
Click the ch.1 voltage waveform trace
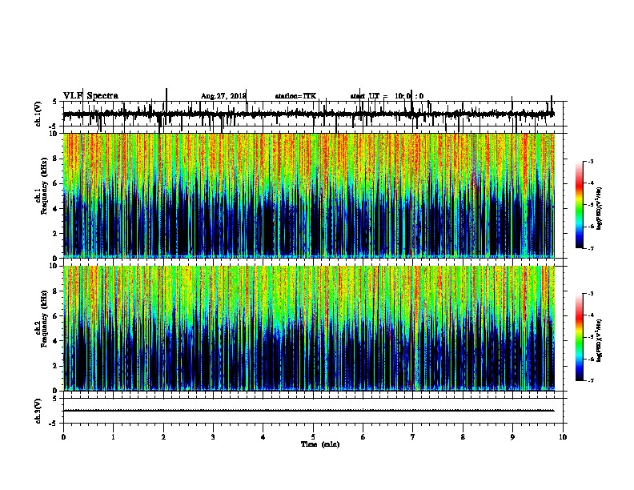tap(309, 114)
